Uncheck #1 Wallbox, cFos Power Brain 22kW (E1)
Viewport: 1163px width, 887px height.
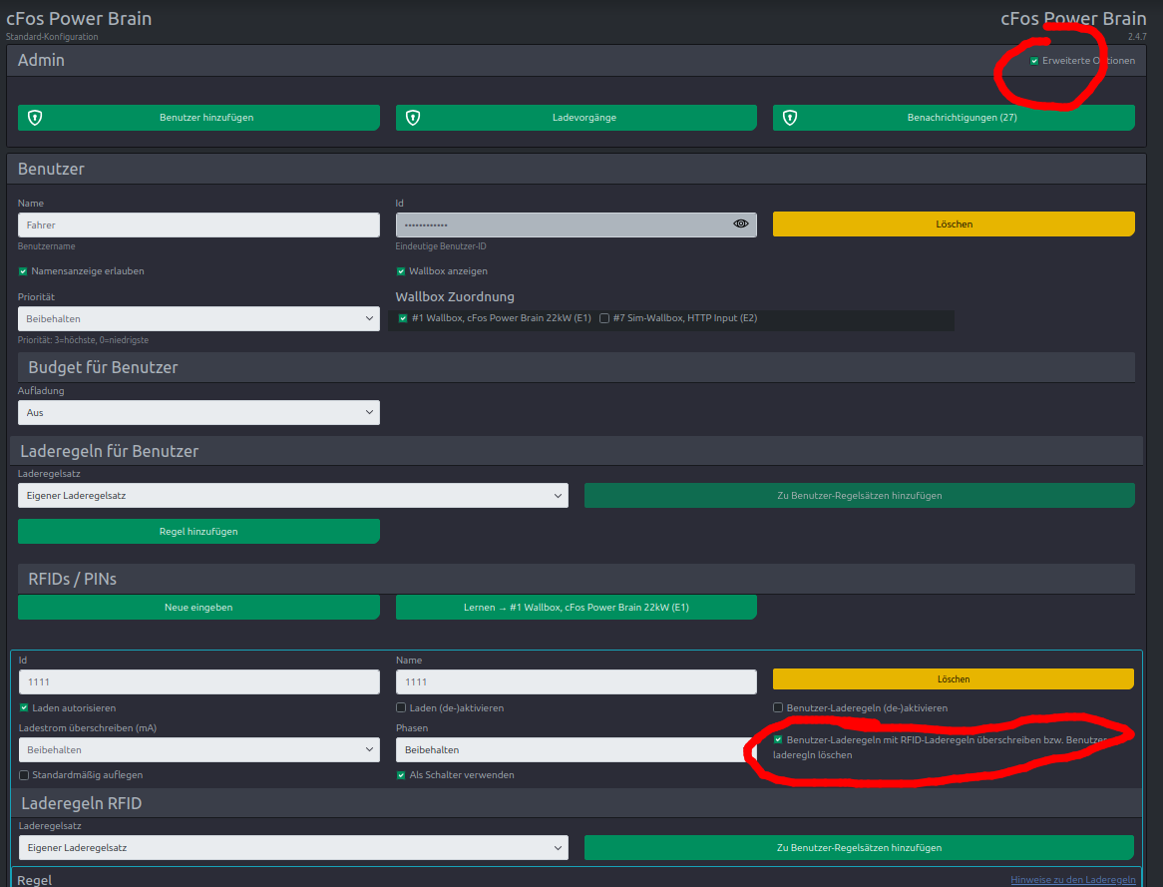point(403,318)
